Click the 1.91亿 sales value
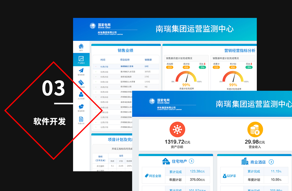 click(147, 81)
